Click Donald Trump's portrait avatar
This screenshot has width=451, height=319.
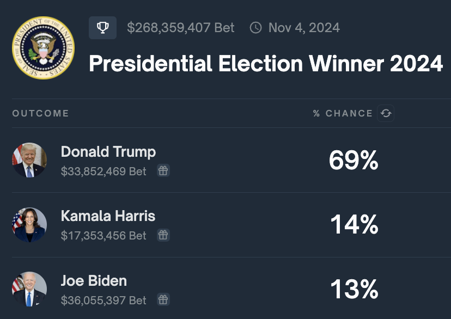(29, 161)
